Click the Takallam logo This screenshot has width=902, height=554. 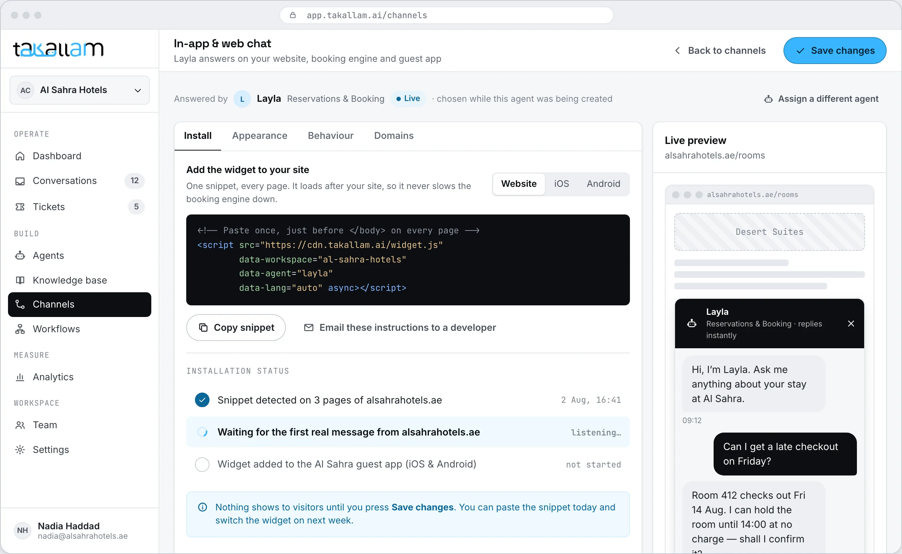(x=58, y=49)
